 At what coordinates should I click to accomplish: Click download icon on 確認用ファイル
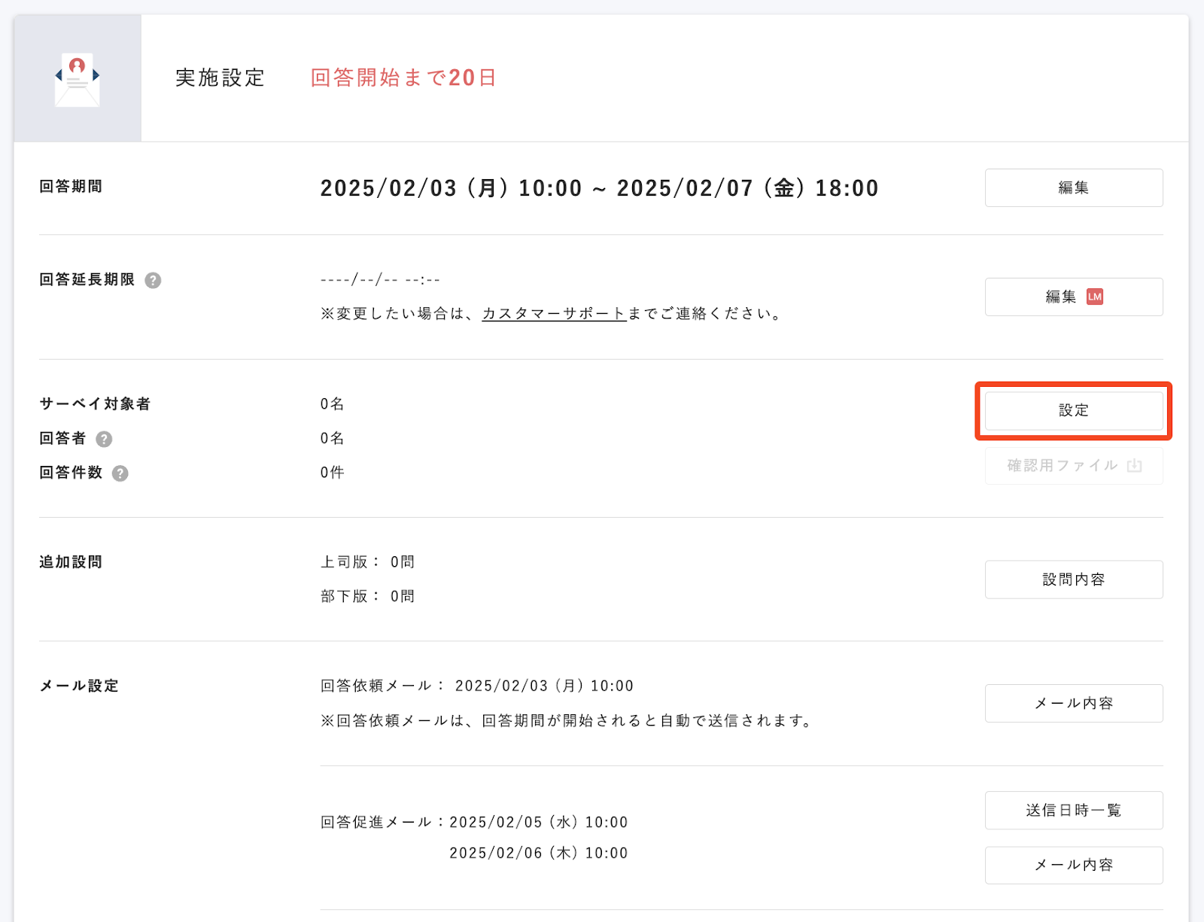1135,466
